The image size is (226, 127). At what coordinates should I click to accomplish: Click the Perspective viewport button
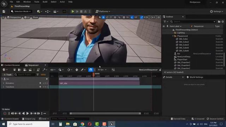(14, 17)
